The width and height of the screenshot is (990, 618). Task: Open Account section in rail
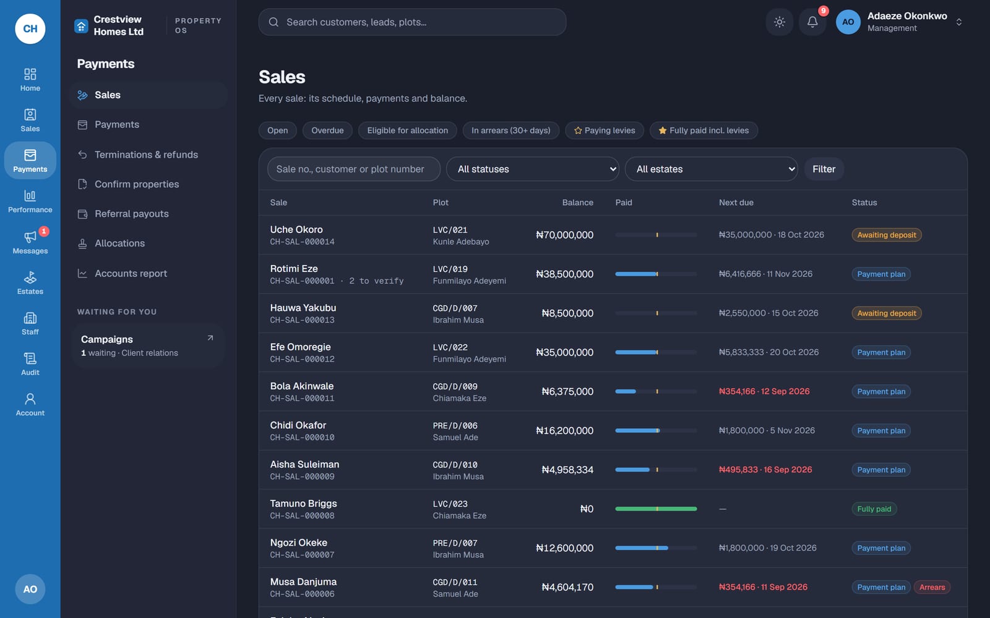pos(30,404)
